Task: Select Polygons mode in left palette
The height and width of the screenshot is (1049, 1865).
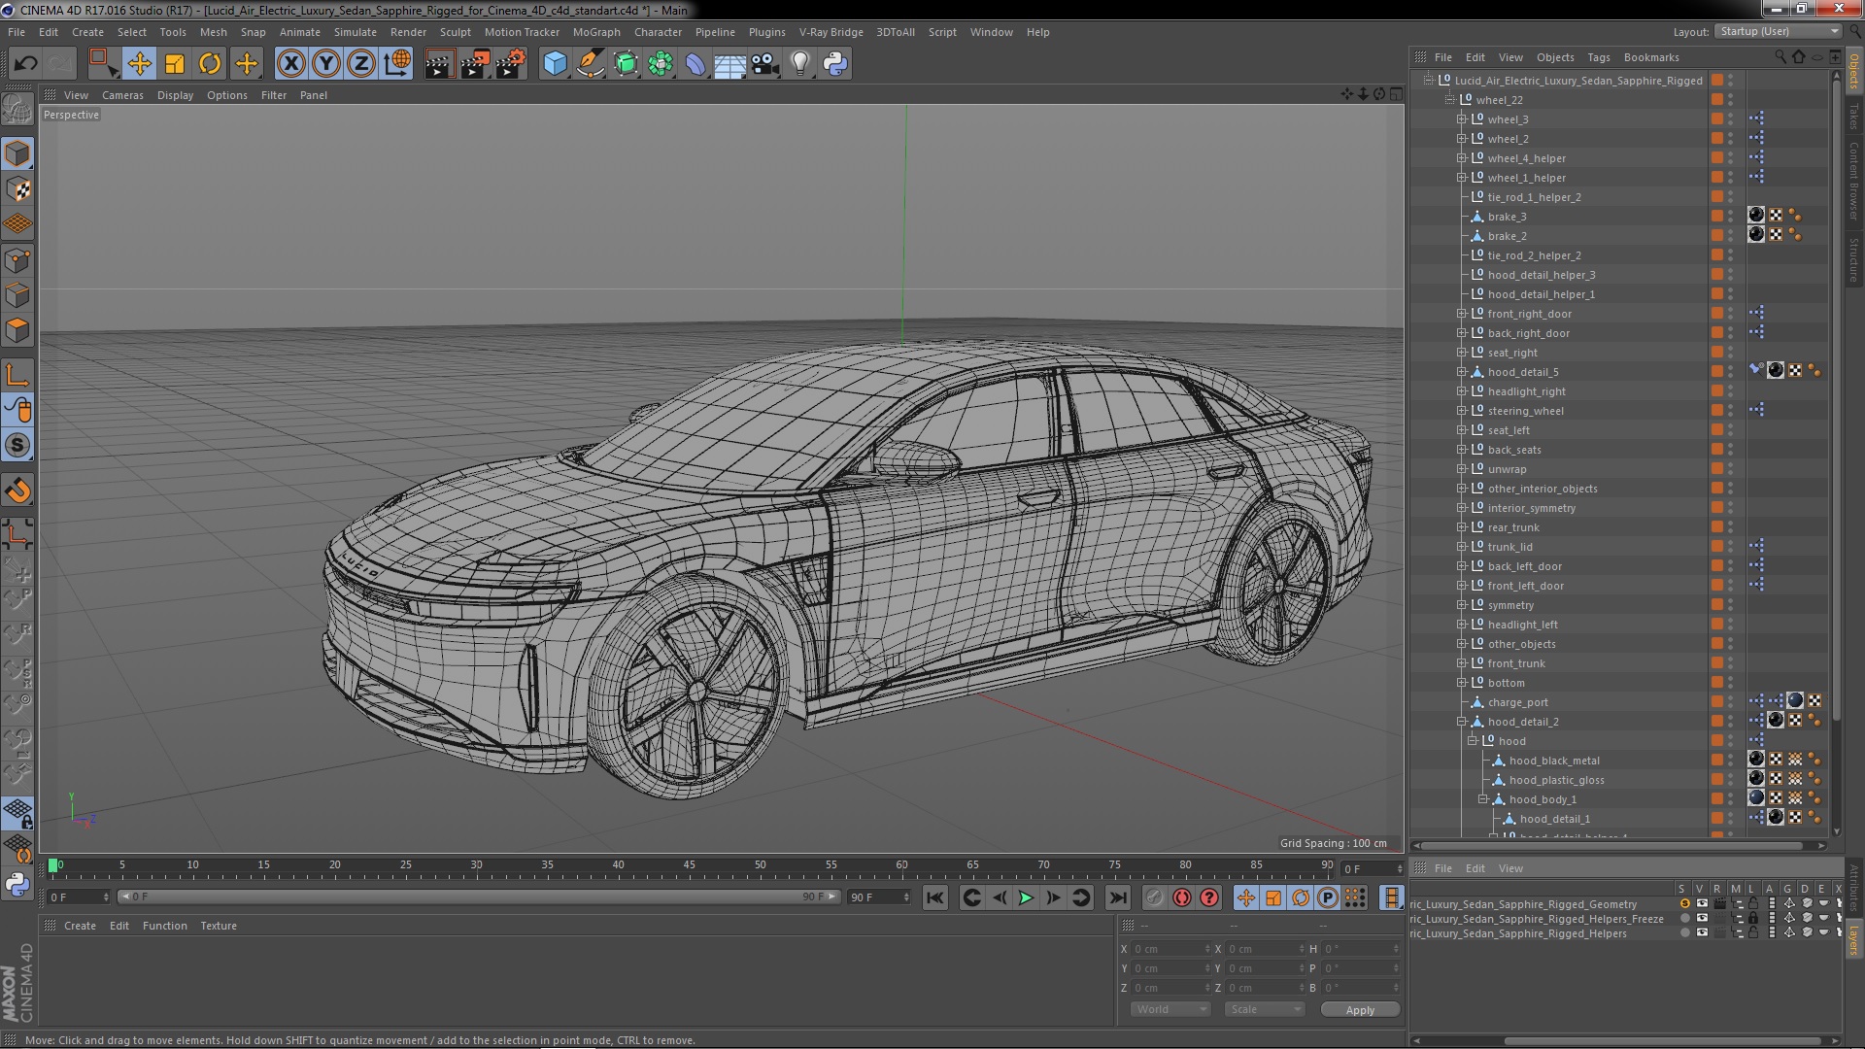Action: [17, 330]
